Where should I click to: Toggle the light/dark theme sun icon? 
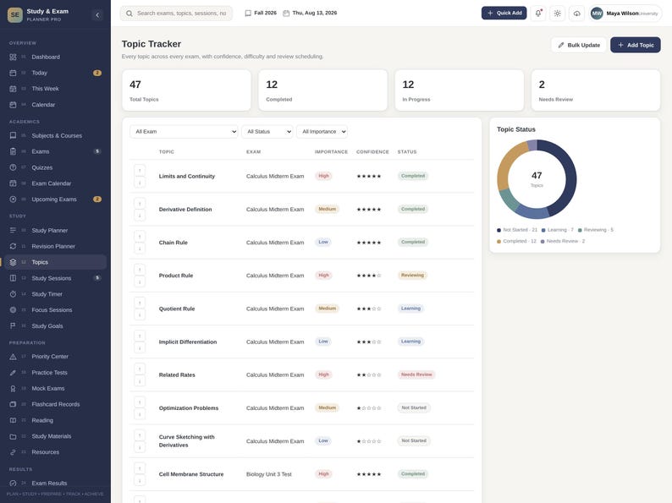point(558,14)
